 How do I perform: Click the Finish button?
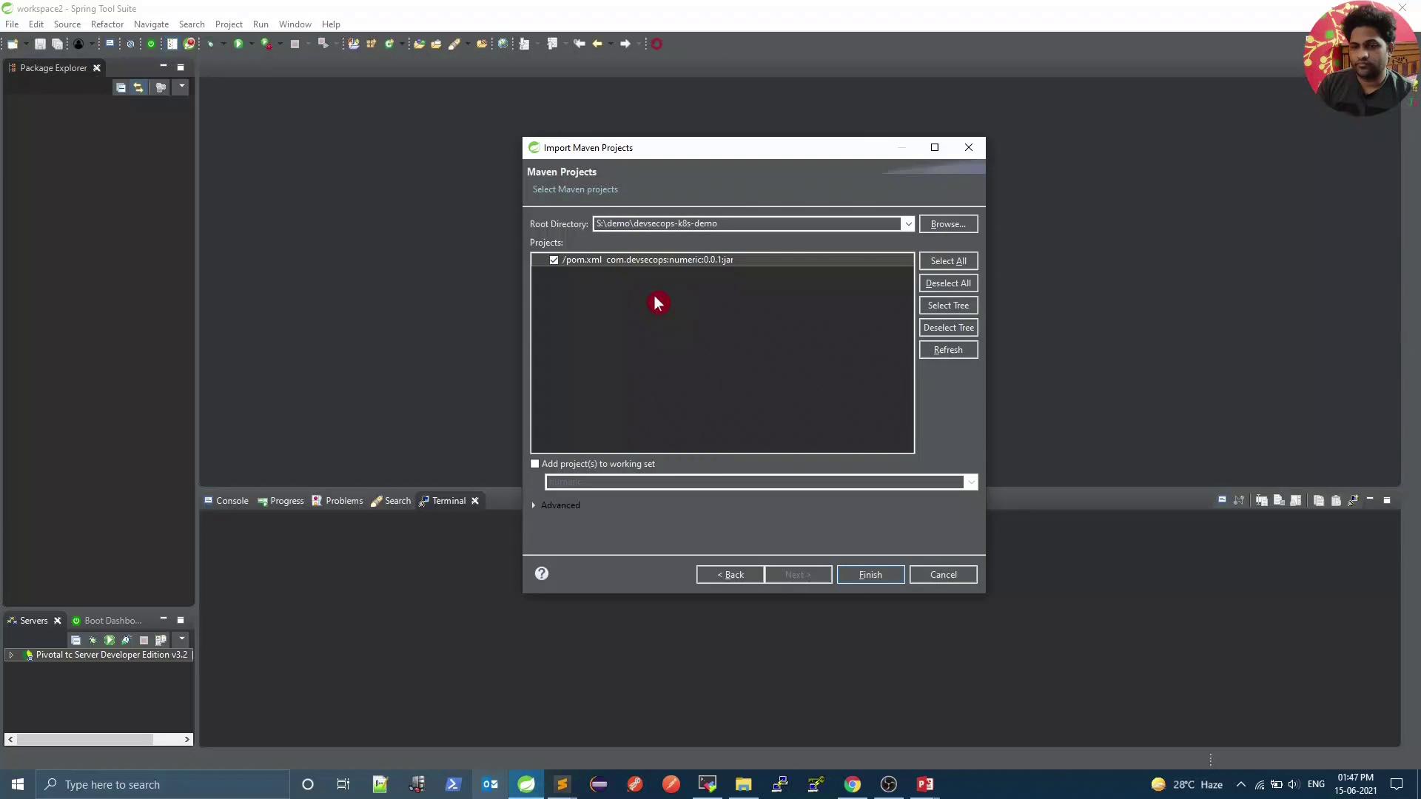click(870, 575)
